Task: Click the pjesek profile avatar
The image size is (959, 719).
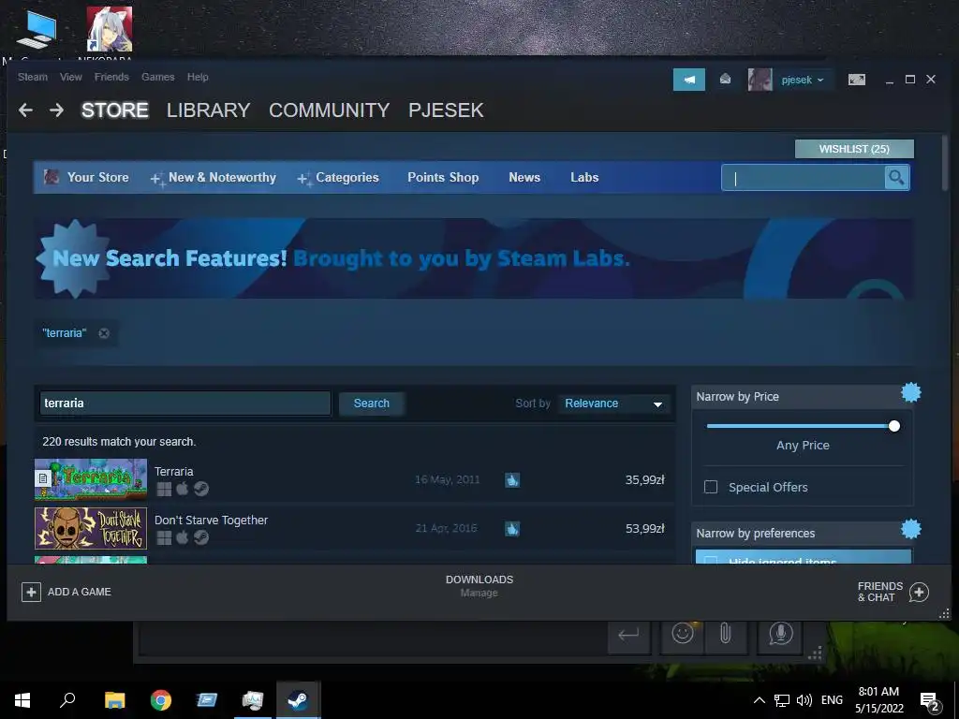Action: point(760,80)
